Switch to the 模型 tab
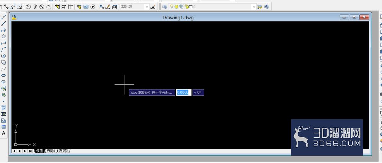The width and height of the screenshot is (382, 163). 40,151
